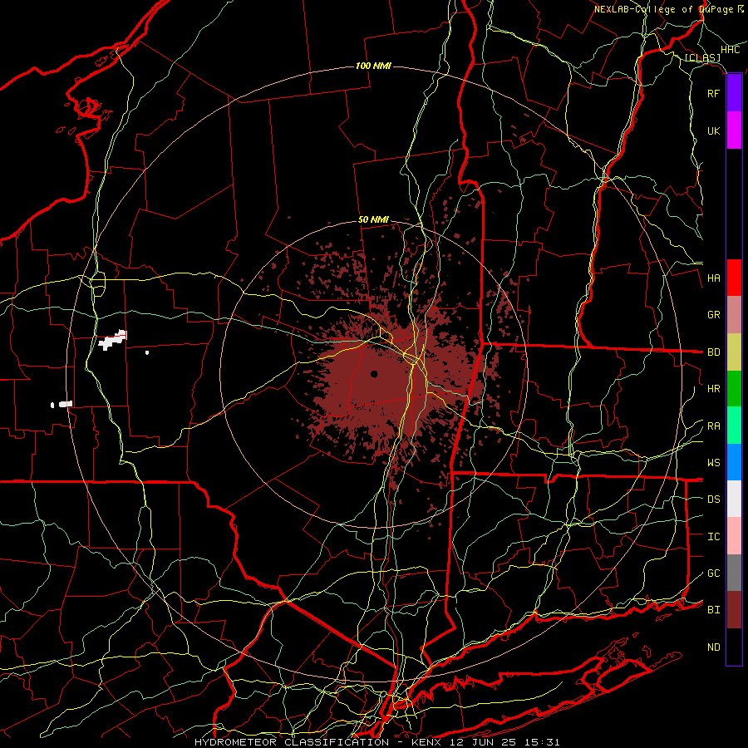This screenshot has height=748, width=748.
Task: Click the BI dark red legend swatch
Action: tap(734, 610)
